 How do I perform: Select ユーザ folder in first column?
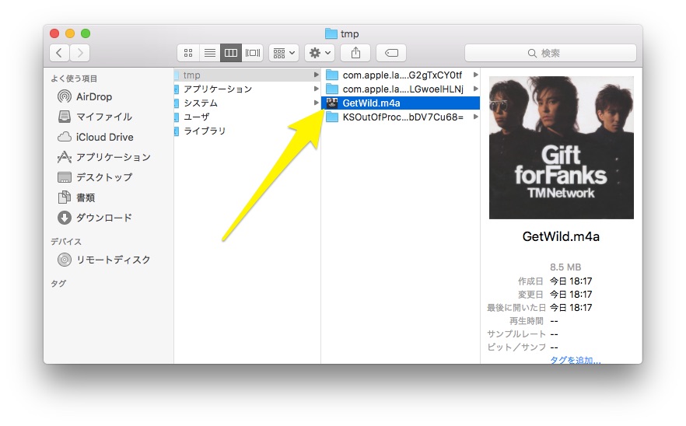(247, 117)
